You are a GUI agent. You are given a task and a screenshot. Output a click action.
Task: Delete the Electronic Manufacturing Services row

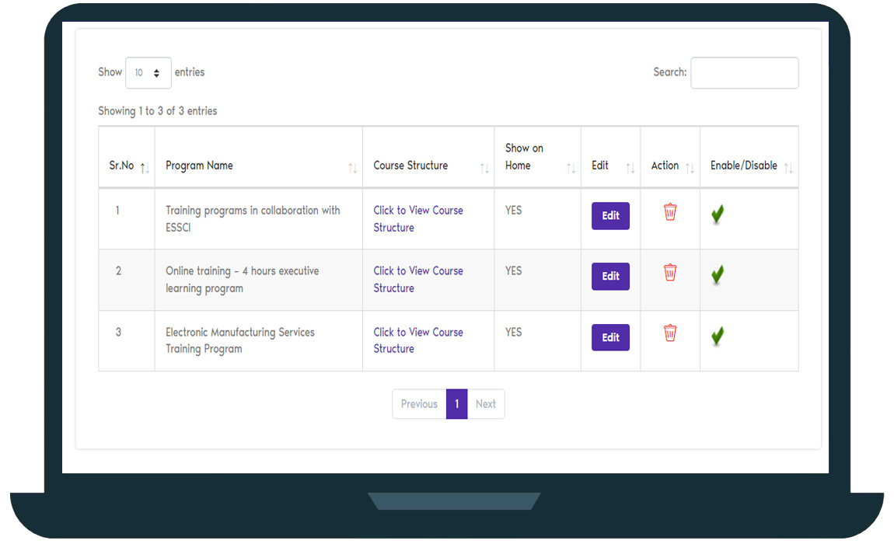pos(670,333)
